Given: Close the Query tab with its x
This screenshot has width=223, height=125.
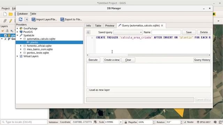Looking at the screenshot, I should pyautogui.click(x=162, y=25).
